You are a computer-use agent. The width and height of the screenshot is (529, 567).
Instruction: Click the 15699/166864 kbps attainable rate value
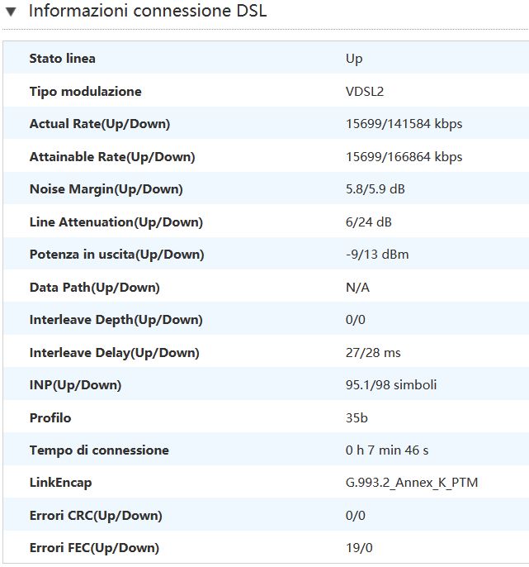click(404, 157)
